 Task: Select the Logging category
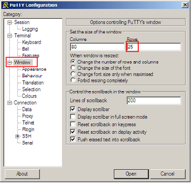click(30, 29)
